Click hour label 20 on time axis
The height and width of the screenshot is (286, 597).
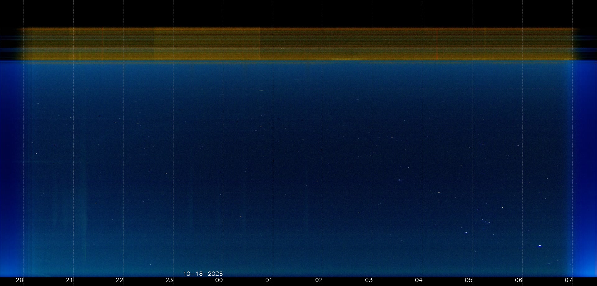point(20,280)
